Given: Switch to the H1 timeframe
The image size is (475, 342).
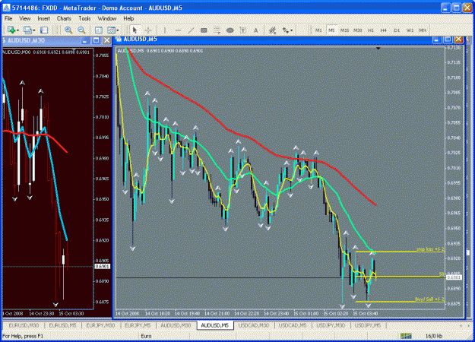Looking at the screenshot, I should [370, 30].
